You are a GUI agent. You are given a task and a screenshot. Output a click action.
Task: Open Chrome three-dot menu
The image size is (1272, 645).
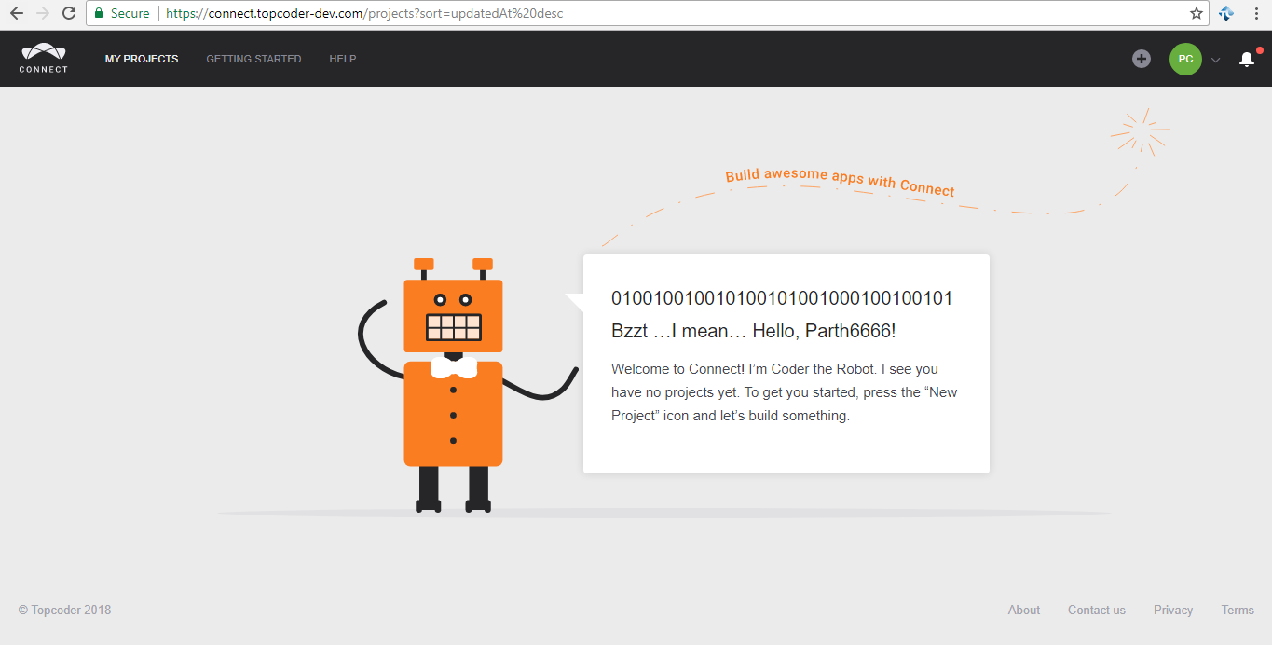[1256, 13]
